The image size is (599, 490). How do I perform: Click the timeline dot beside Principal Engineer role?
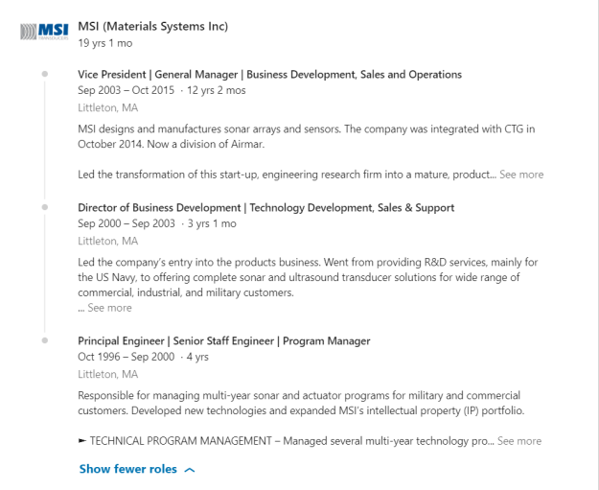[x=45, y=340]
